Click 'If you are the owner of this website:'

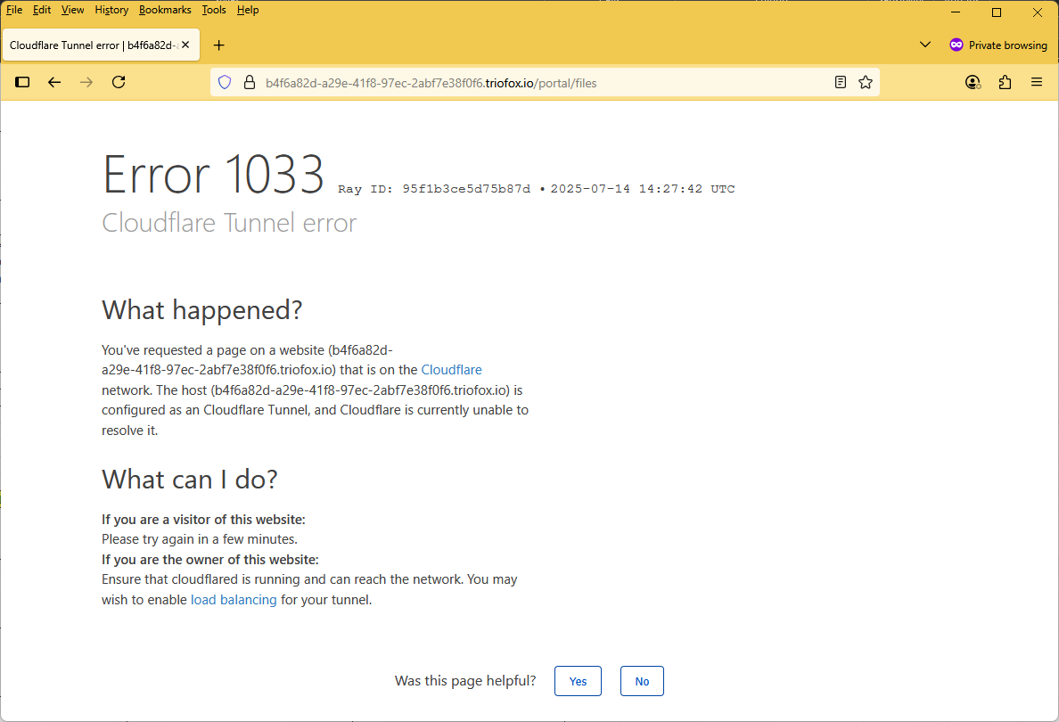[210, 559]
